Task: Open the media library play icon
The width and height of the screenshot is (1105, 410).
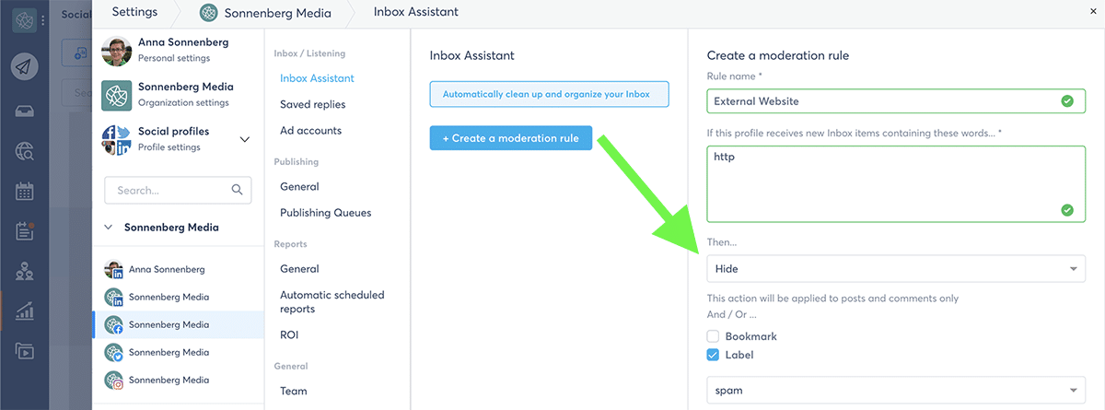Action: [25, 351]
